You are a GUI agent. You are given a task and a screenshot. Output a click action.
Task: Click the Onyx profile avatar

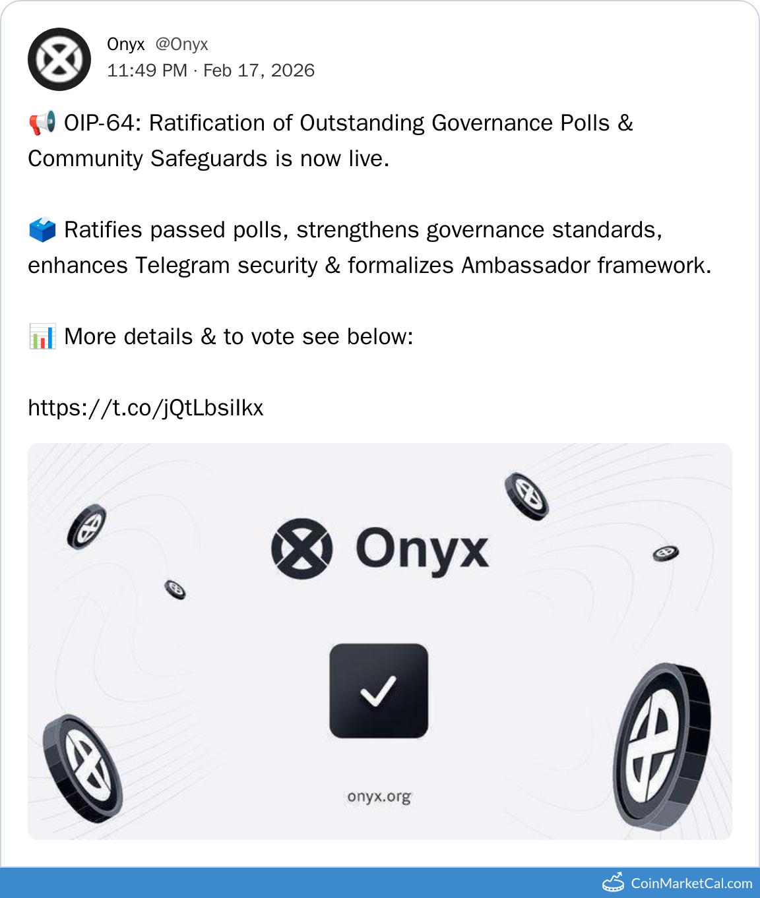59,59
